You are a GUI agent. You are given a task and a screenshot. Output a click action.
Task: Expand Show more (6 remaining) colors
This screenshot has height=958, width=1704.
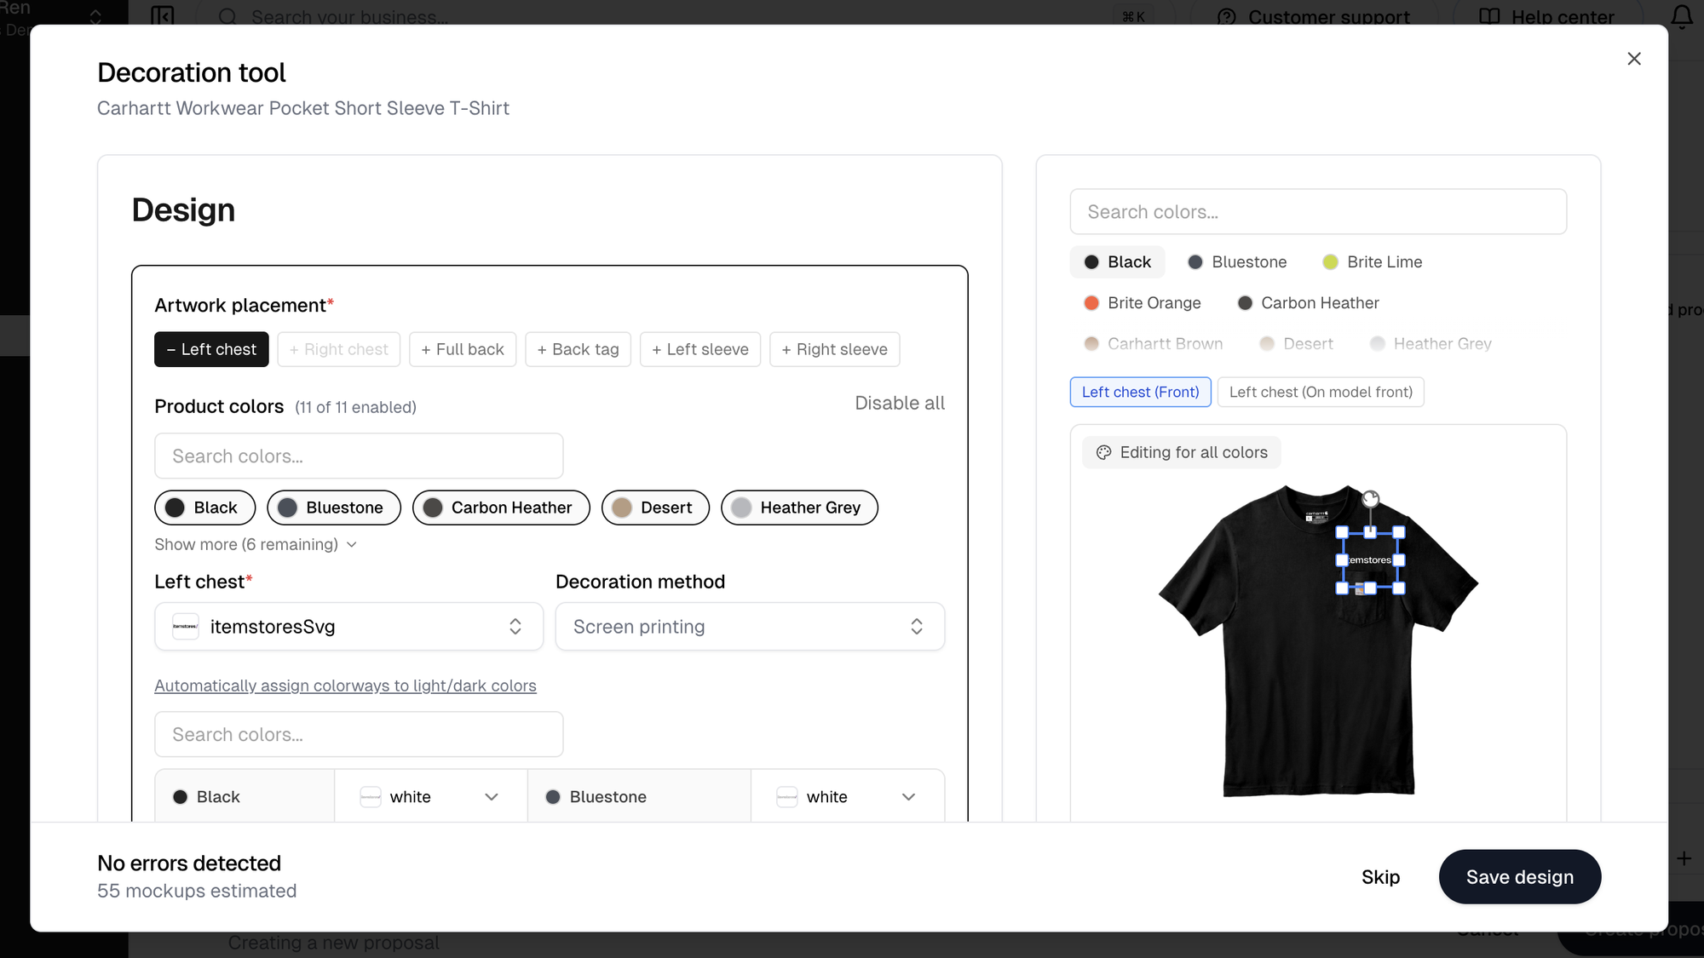[256, 544]
